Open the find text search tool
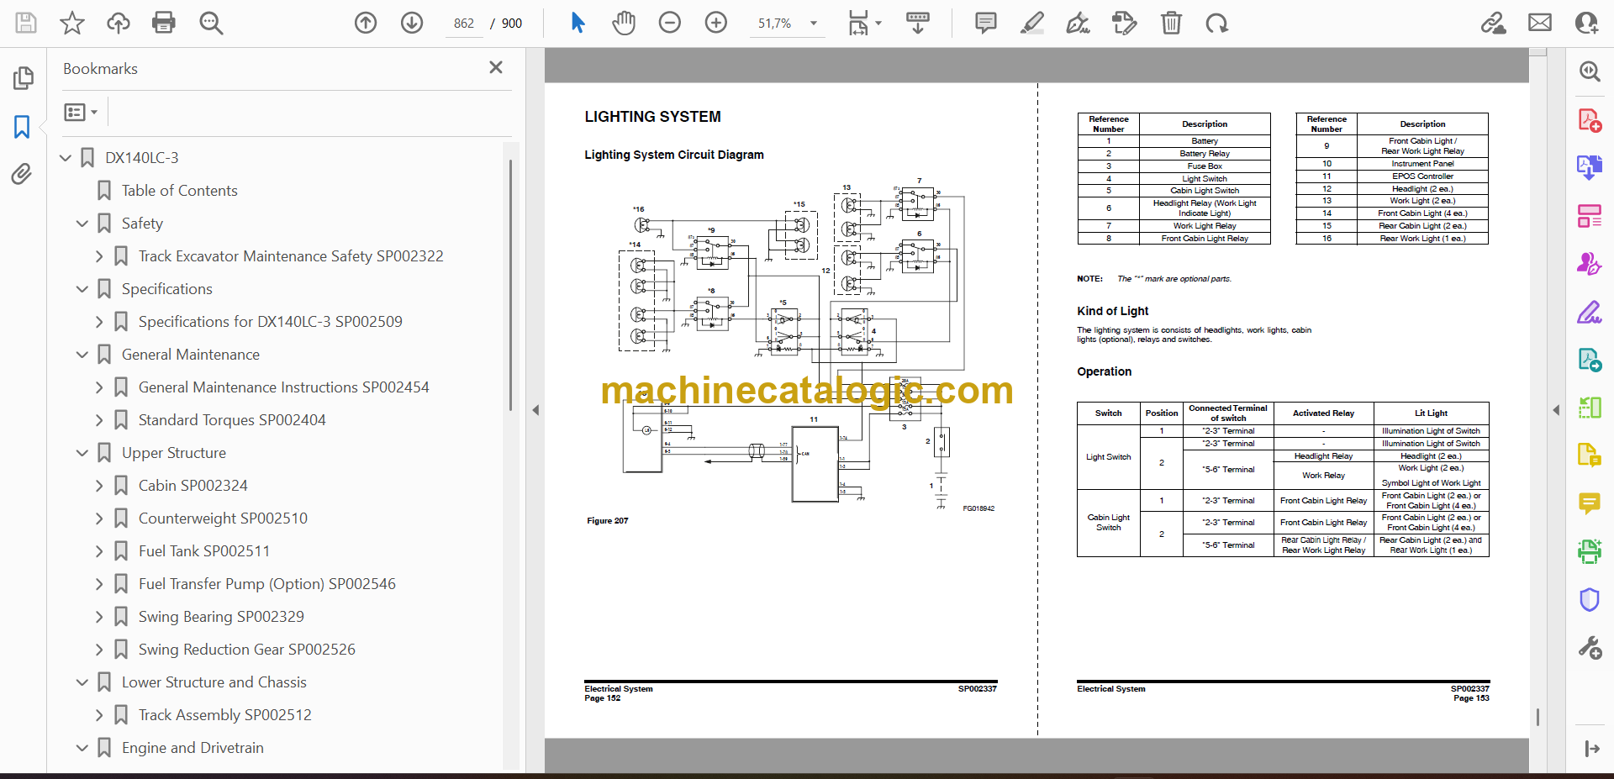Screen dimensions: 1614x779 (x=211, y=23)
